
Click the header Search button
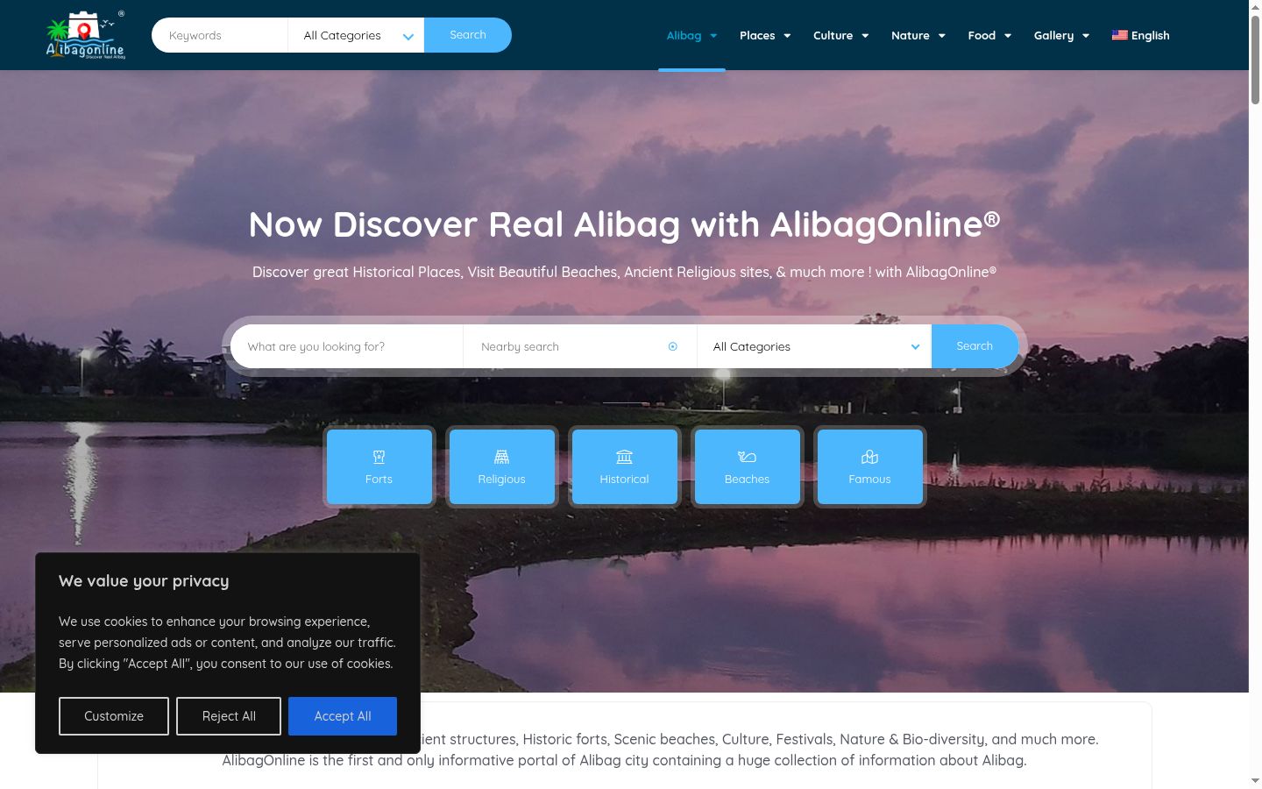pos(468,35)
